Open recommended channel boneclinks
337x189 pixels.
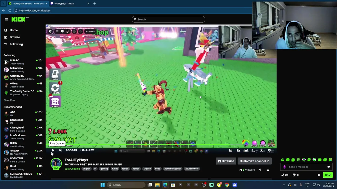coord(23,121)
